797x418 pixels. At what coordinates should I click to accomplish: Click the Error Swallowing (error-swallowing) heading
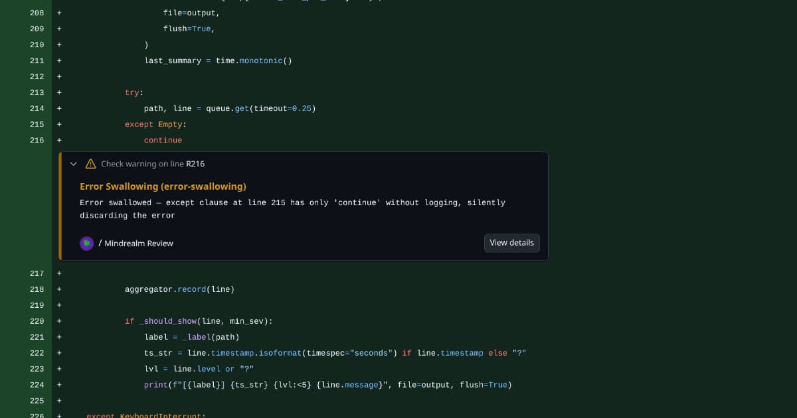(163, 186)
